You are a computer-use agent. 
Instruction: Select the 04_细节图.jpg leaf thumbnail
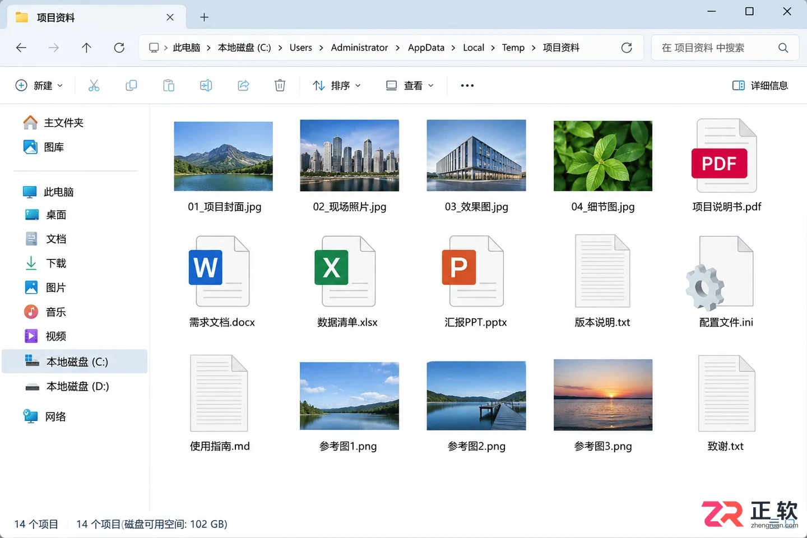pyautogui.click(x=603, y=156)
